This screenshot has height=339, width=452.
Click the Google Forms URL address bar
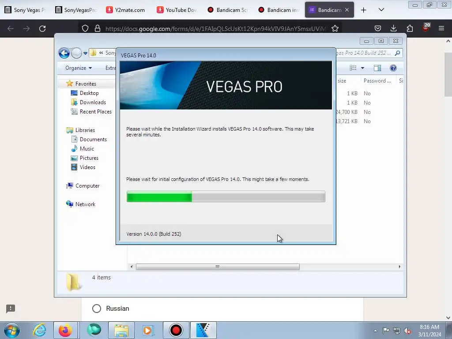215,29
